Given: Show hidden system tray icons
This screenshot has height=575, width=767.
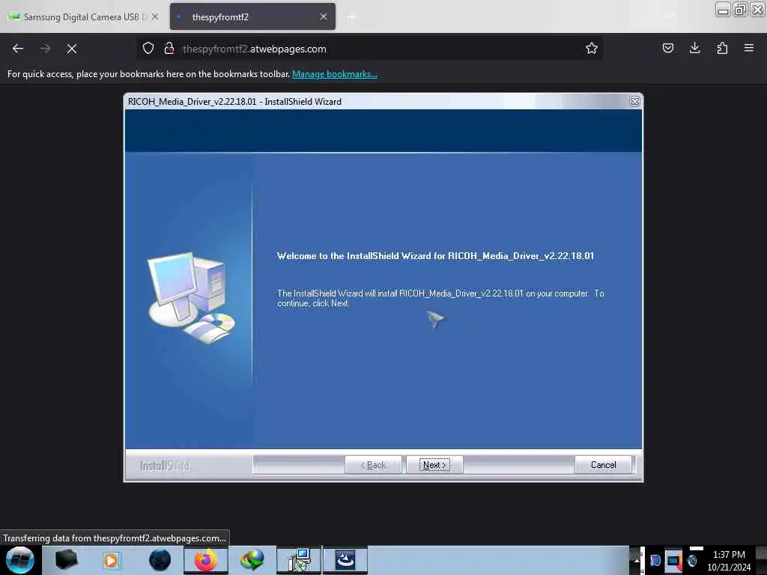Looking at the screenshot, I should tap(637, 560).
